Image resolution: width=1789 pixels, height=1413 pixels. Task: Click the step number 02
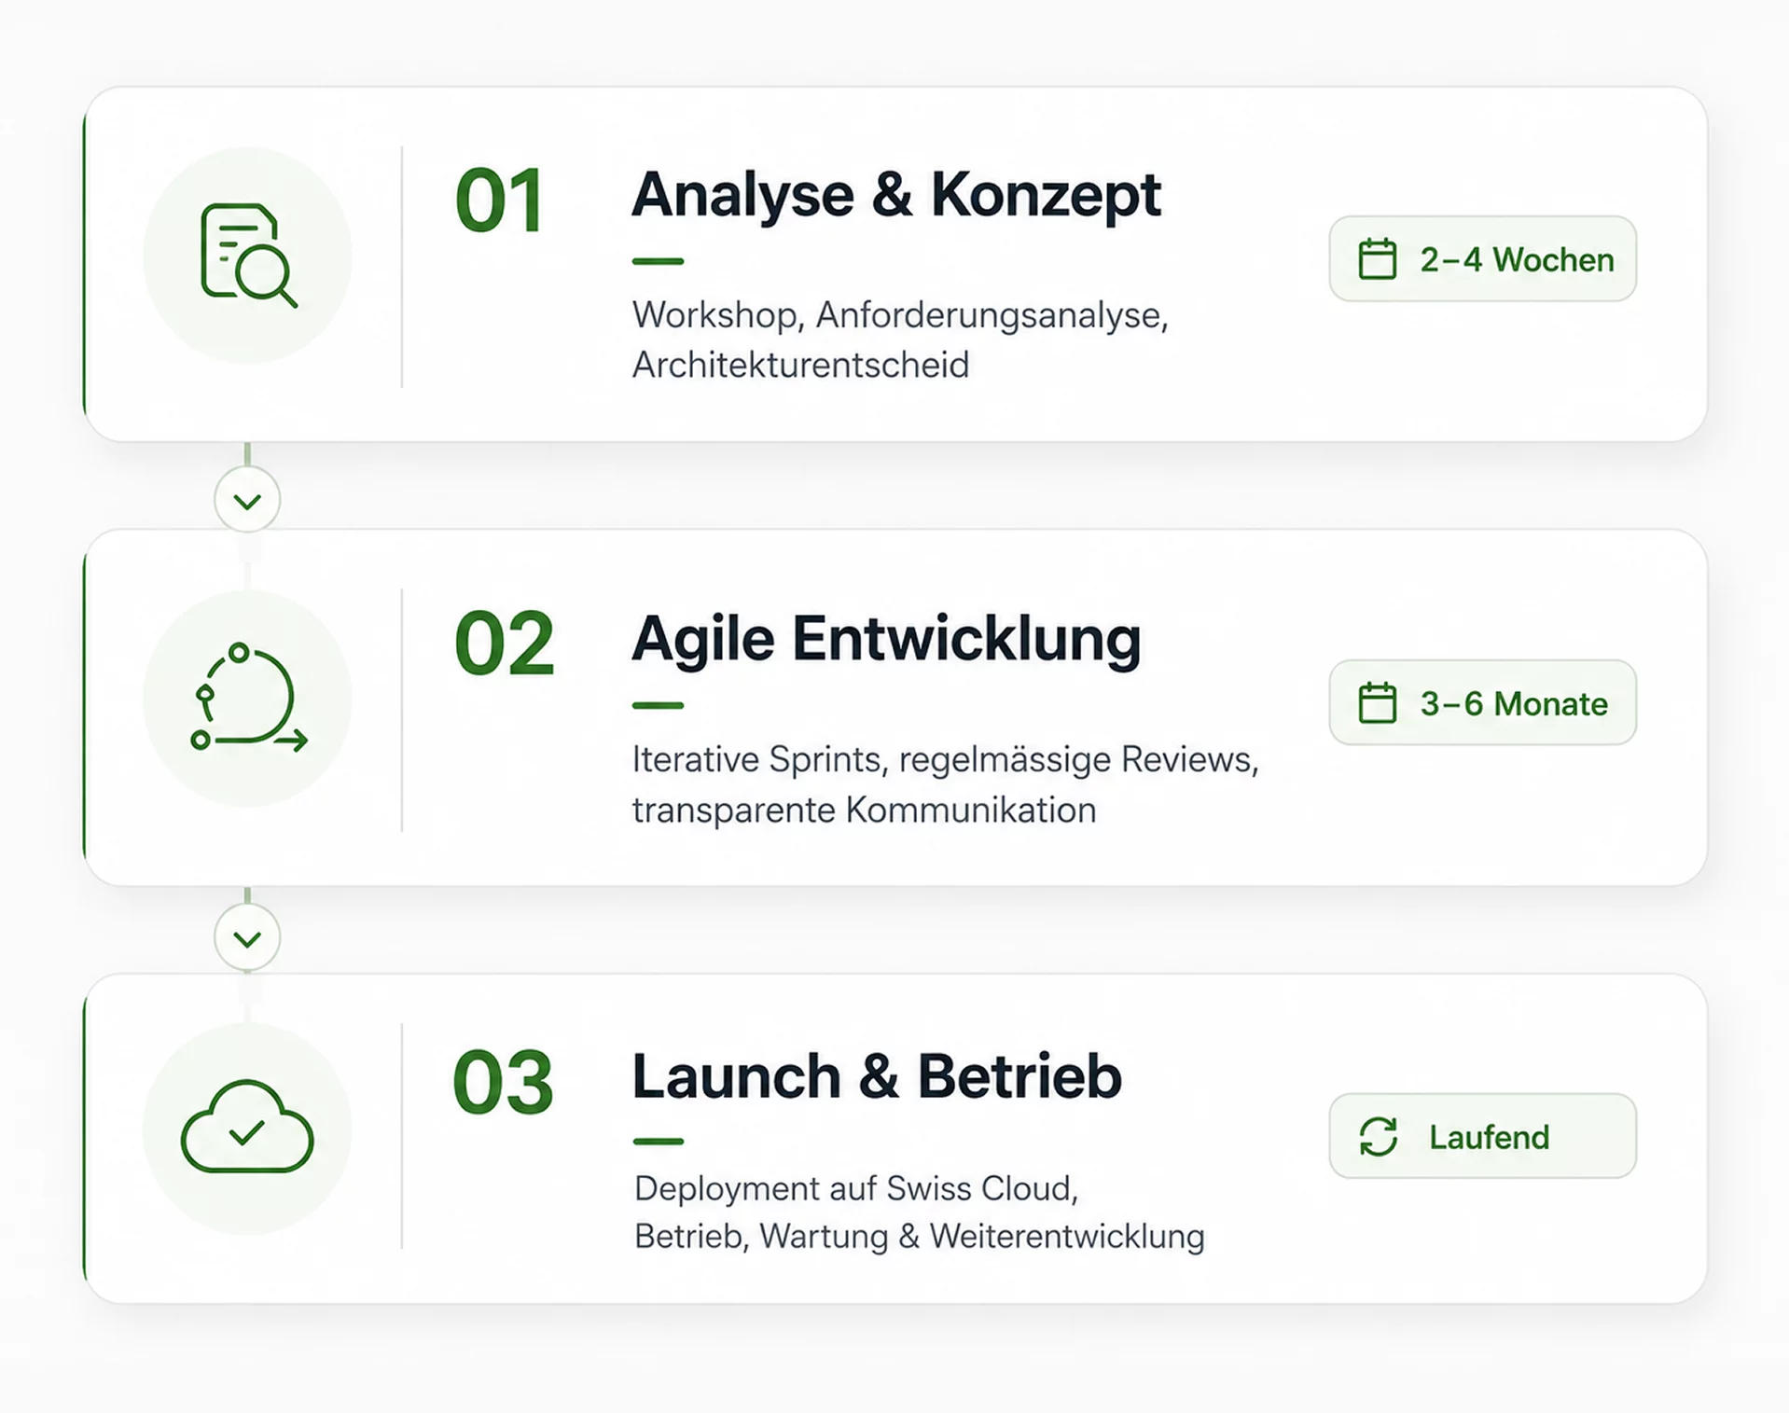coord(504,644)
